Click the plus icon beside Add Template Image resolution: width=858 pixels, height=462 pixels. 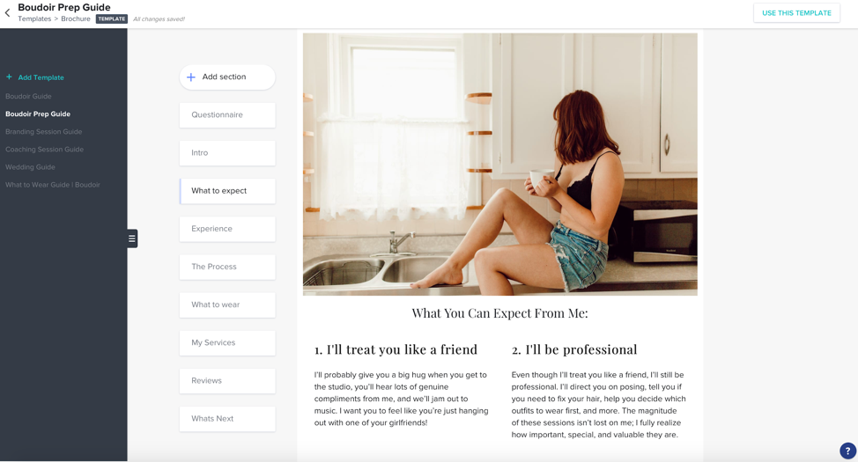[x=9, y=77]
